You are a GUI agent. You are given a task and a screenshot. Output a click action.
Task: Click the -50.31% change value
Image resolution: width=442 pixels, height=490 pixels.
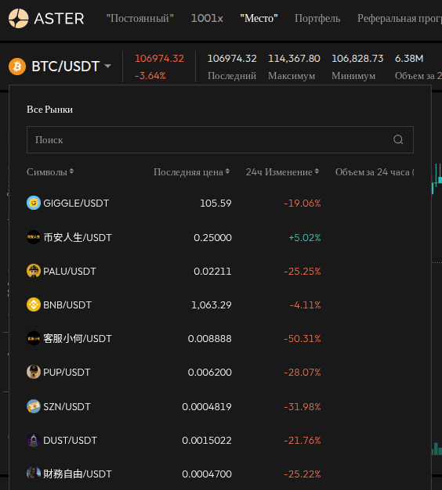pos(303,339)
